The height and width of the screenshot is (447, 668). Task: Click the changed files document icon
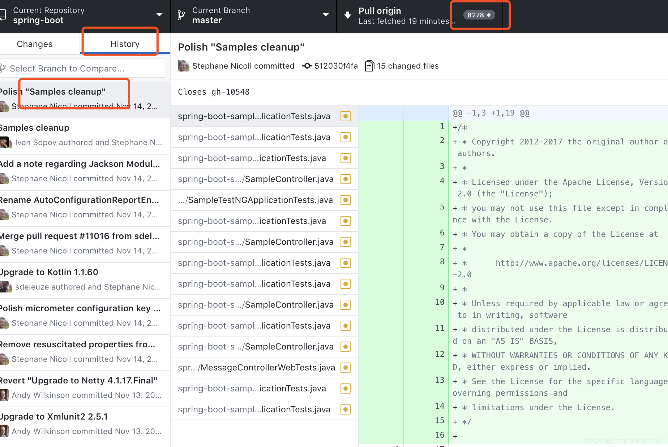pos(369,66)
